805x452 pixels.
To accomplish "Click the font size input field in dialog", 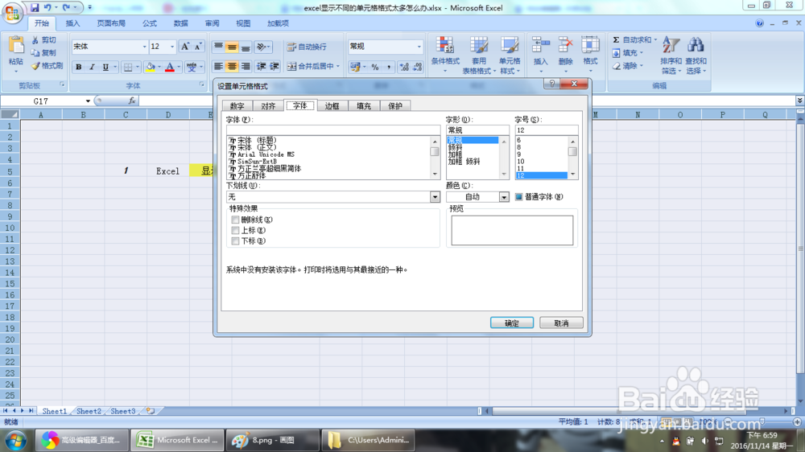I will pos(547,130).
